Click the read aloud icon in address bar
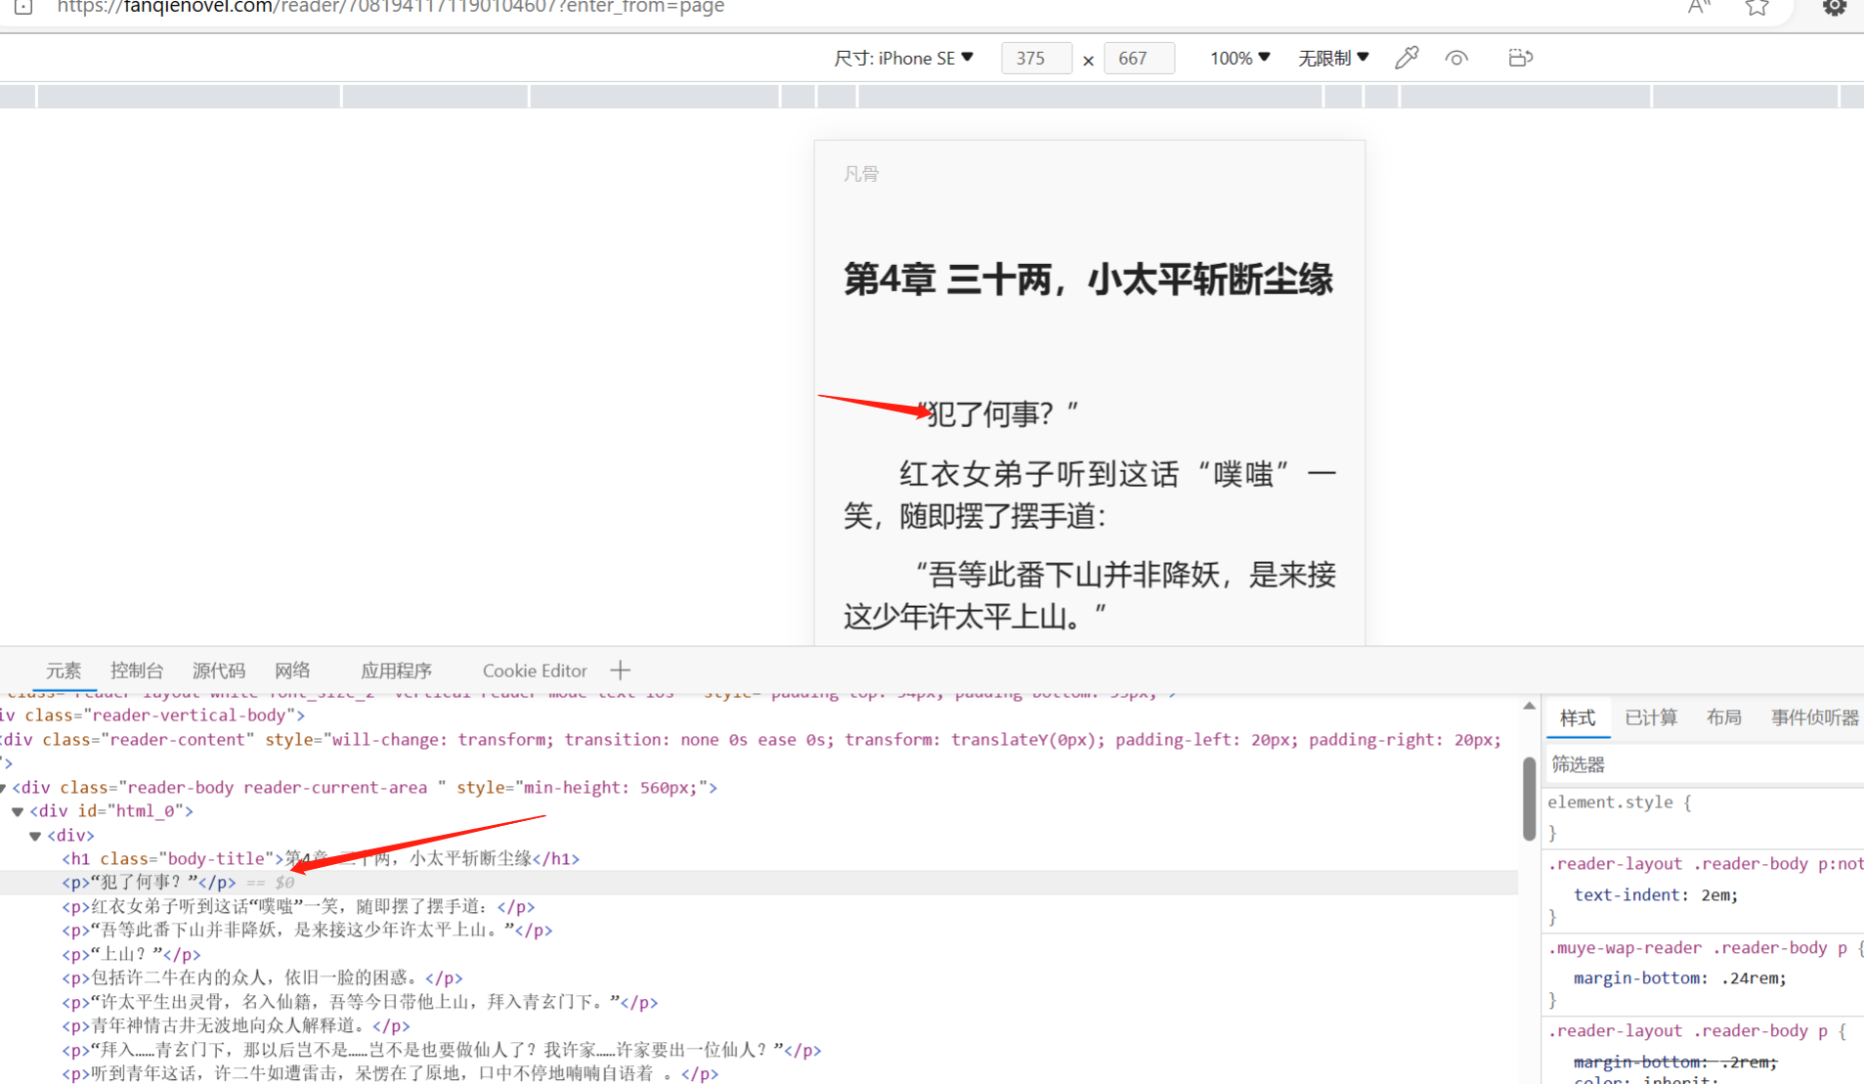Viewport: 1864px width, 1084px height. (1700, 8)
